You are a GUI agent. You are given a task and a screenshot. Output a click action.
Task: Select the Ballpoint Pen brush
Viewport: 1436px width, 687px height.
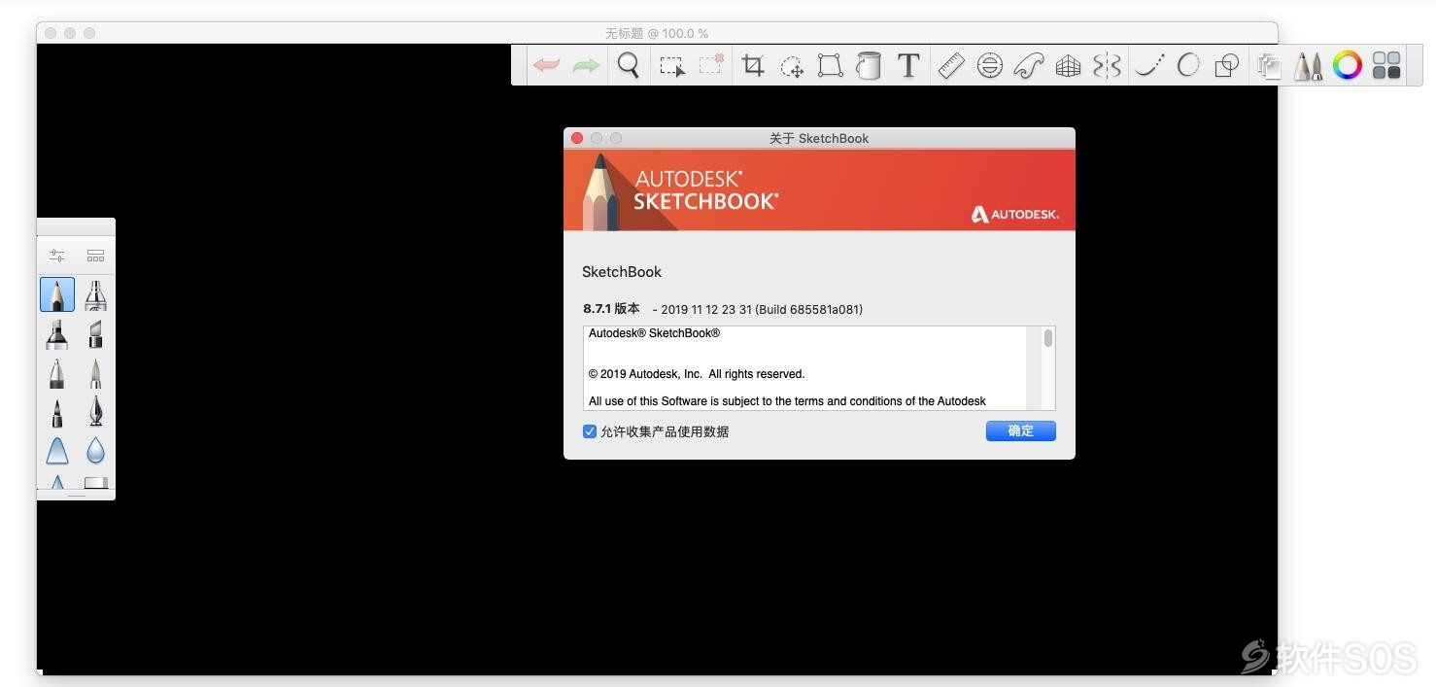pyautogui.click(x=57, y=374)
